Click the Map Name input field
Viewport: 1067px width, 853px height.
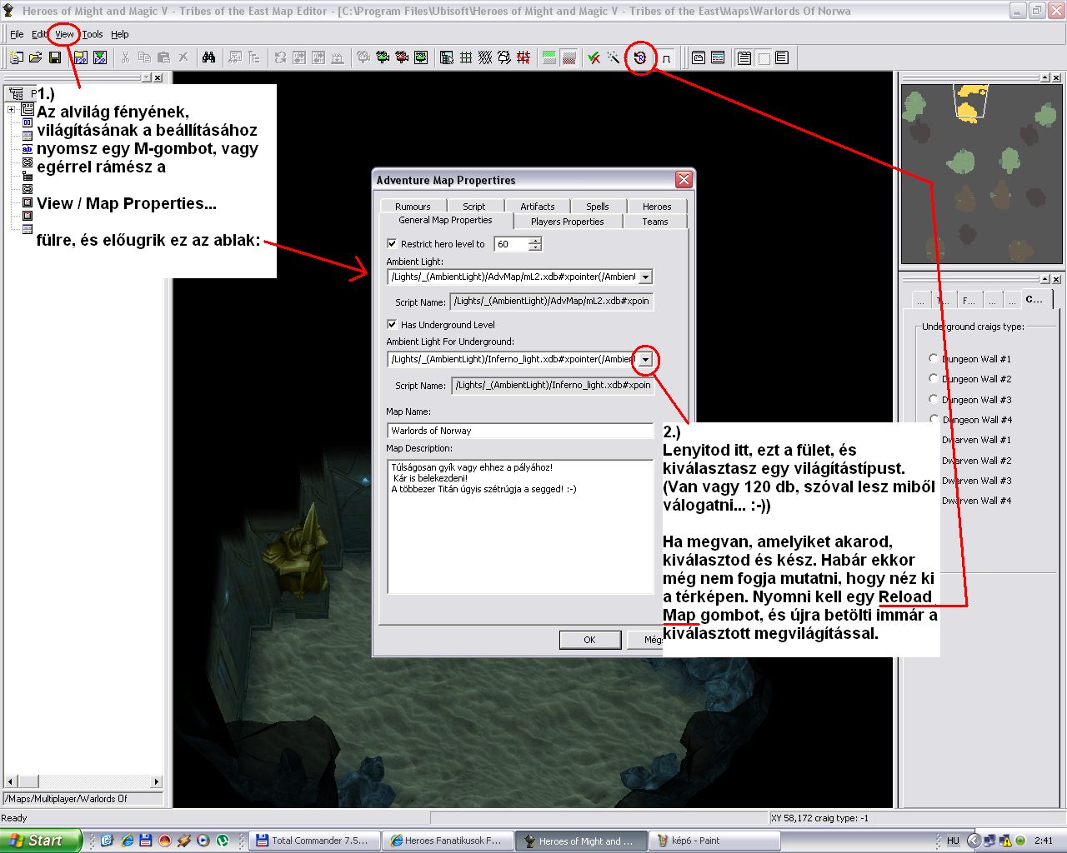pos(520,431)
